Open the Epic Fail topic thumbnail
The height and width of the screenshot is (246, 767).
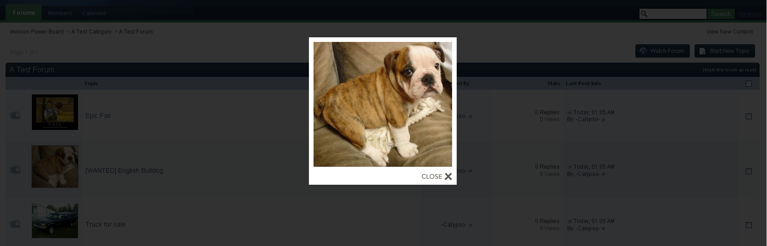[x=55, y=112]
